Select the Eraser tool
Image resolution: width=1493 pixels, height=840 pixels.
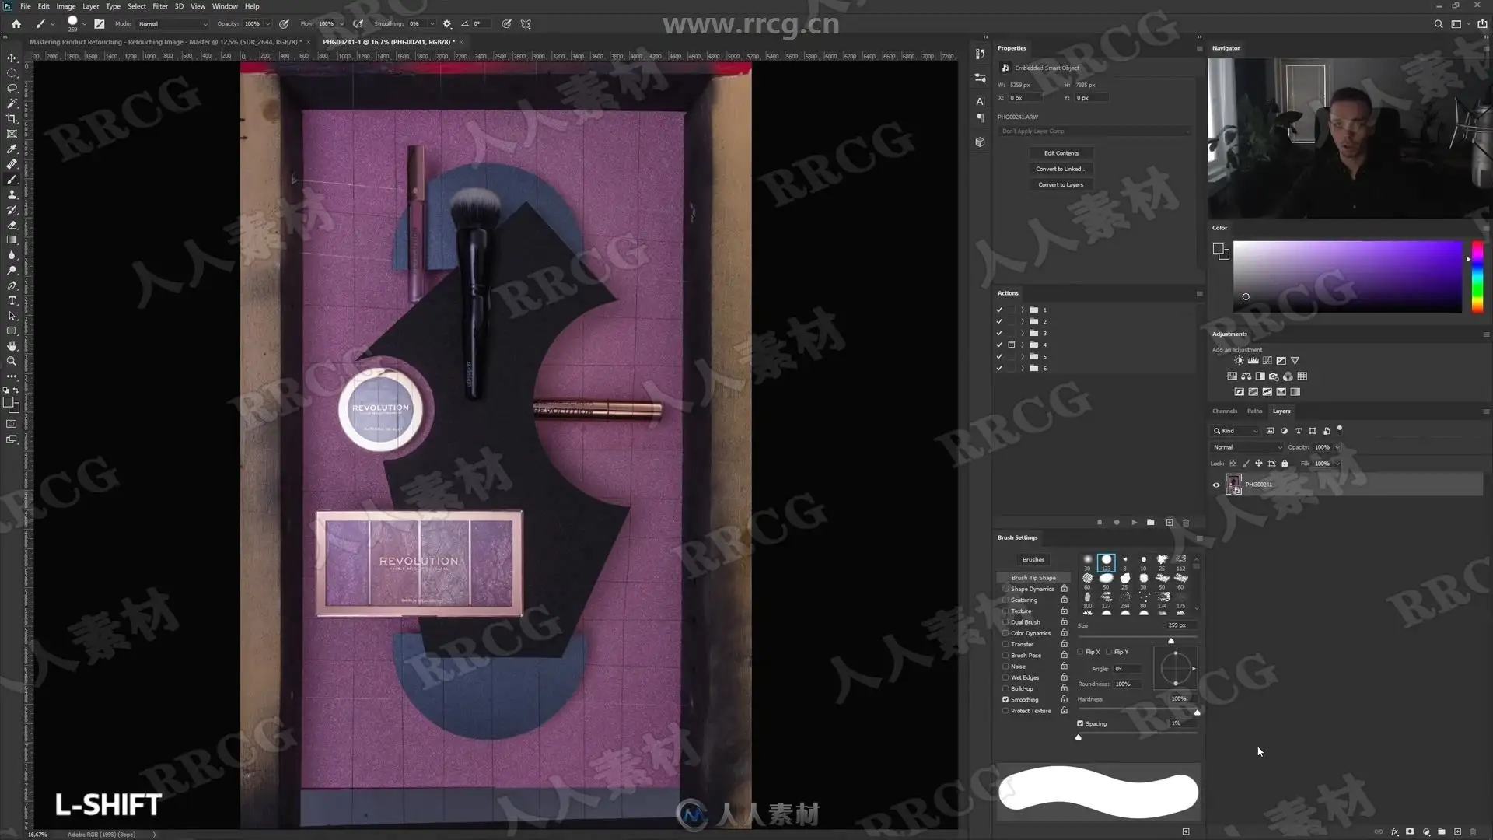[x=12, y=225]
